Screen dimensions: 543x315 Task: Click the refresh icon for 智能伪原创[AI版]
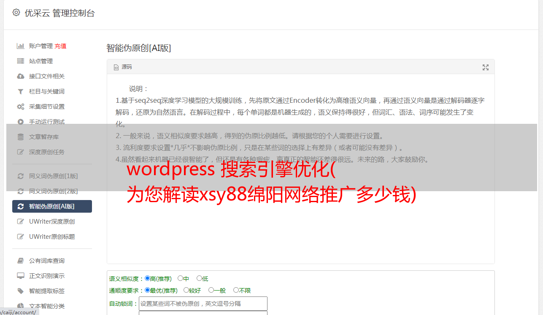point(20,206)
